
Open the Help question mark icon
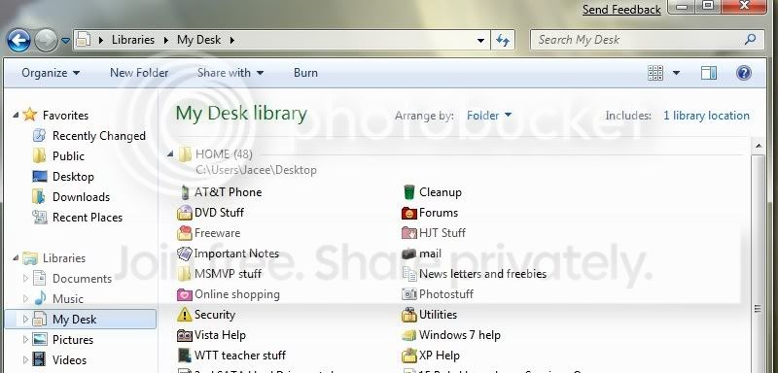coord(743,73)
